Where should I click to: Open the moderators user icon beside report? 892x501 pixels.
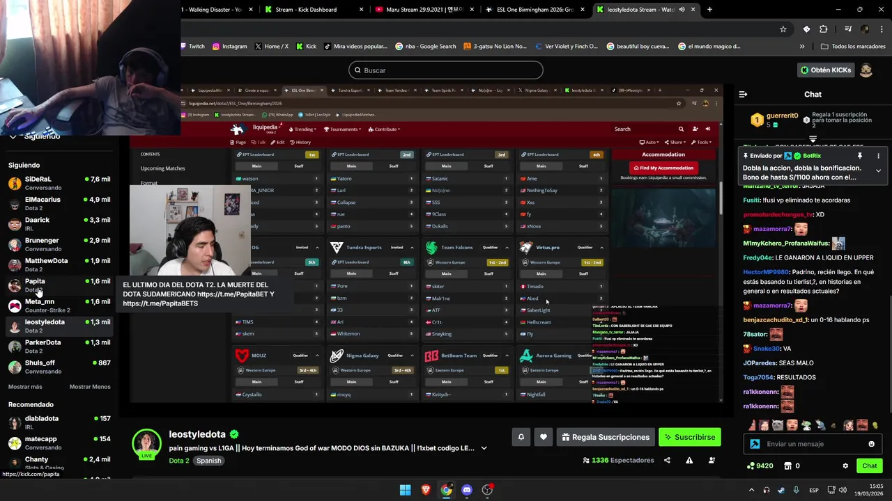click(x=712, y=460)
